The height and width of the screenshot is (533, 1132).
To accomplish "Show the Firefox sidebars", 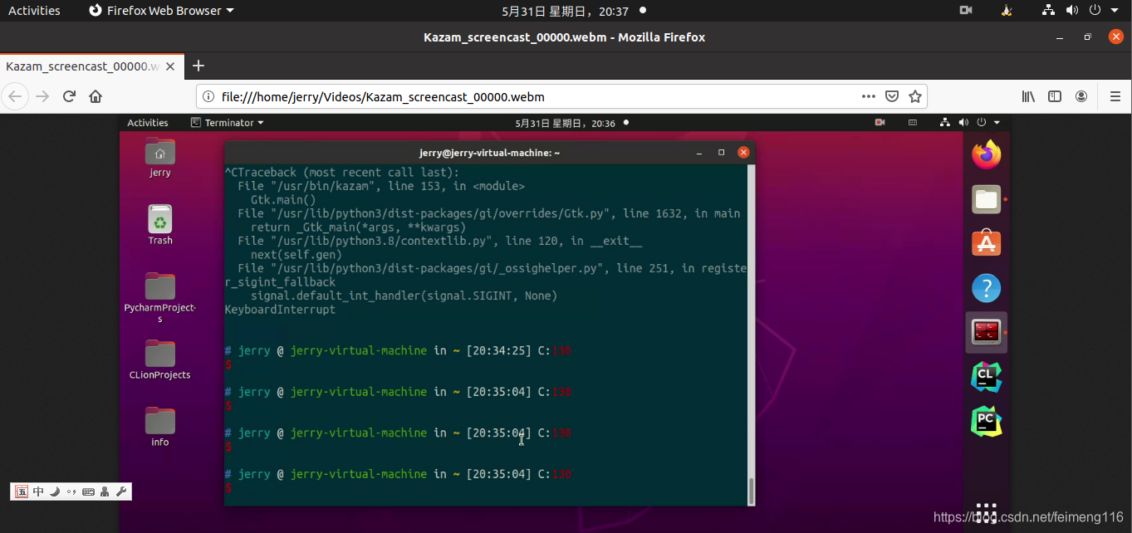I will pyautogui.click(x=1055, y=96).
